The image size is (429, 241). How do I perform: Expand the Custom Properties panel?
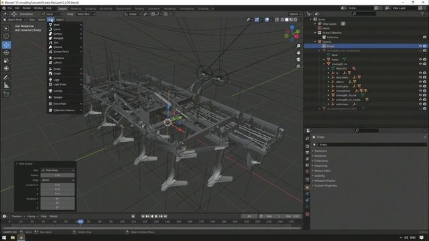[326, 185]
